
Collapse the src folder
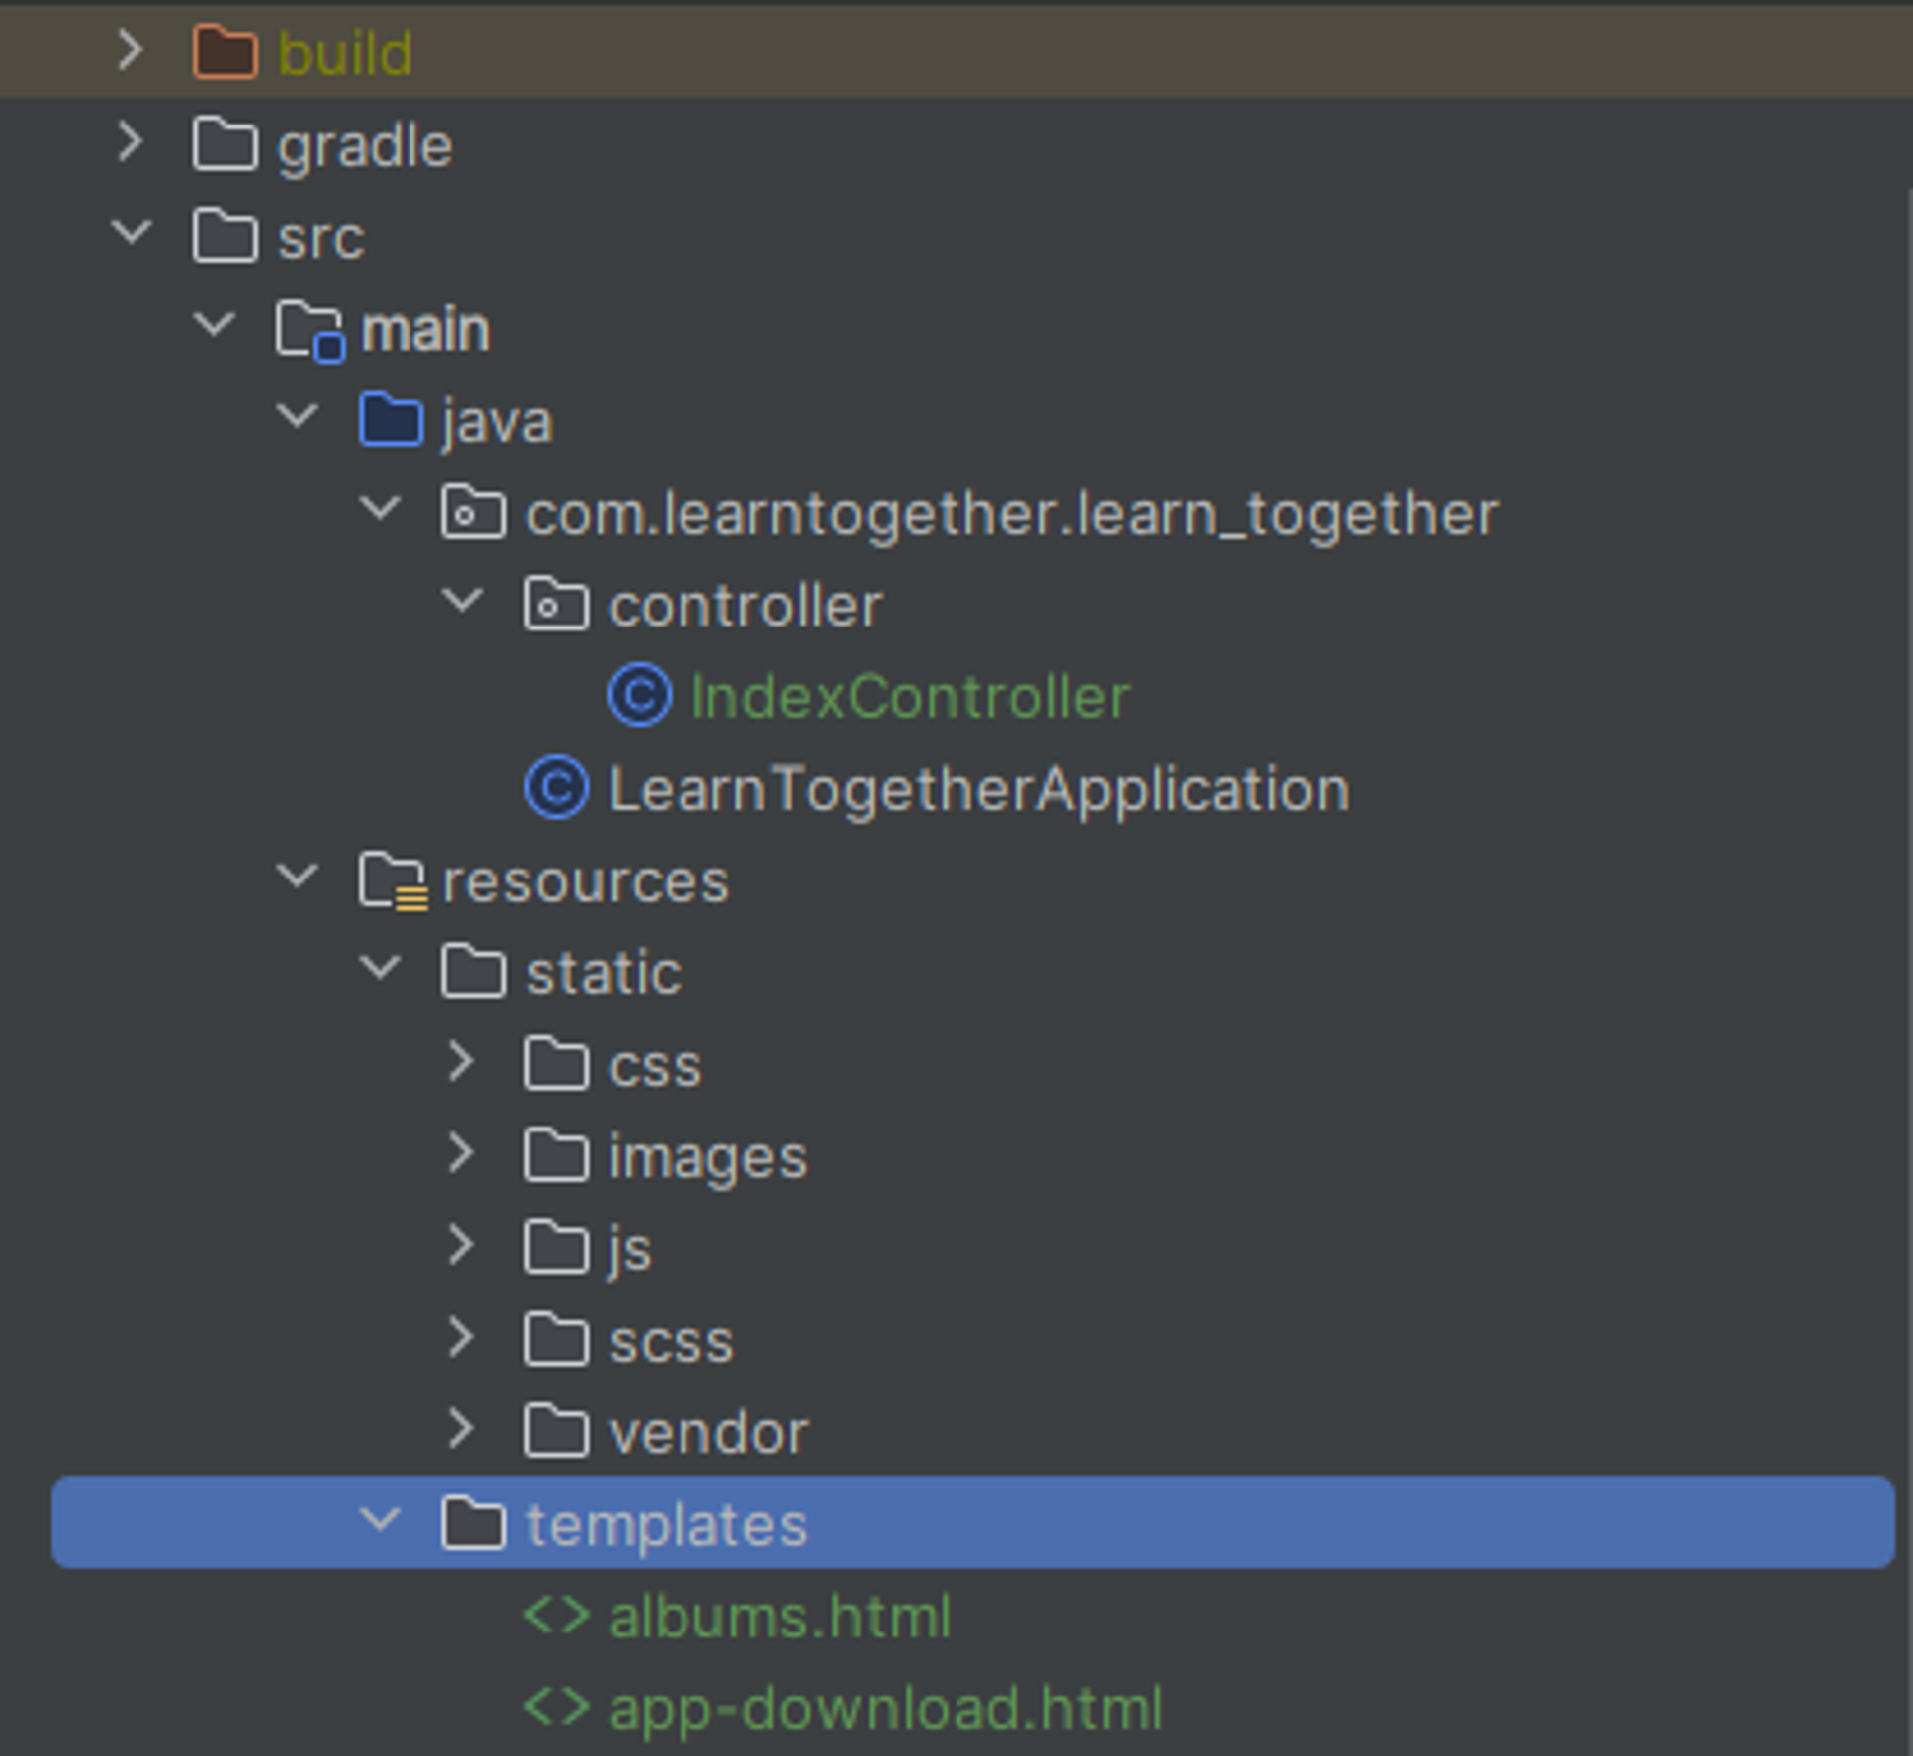pos(132,233)
